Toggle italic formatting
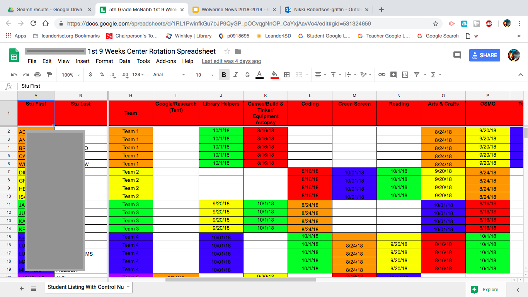 point(236,75)
